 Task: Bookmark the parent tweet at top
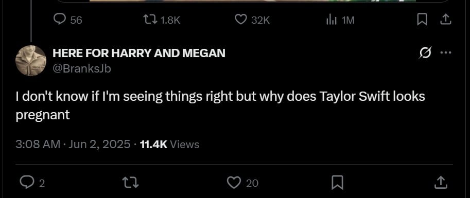[x=422, y=20]
